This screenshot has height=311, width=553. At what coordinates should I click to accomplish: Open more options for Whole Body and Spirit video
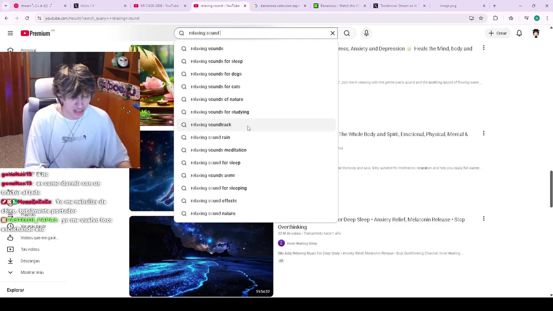tap(483, 133)
